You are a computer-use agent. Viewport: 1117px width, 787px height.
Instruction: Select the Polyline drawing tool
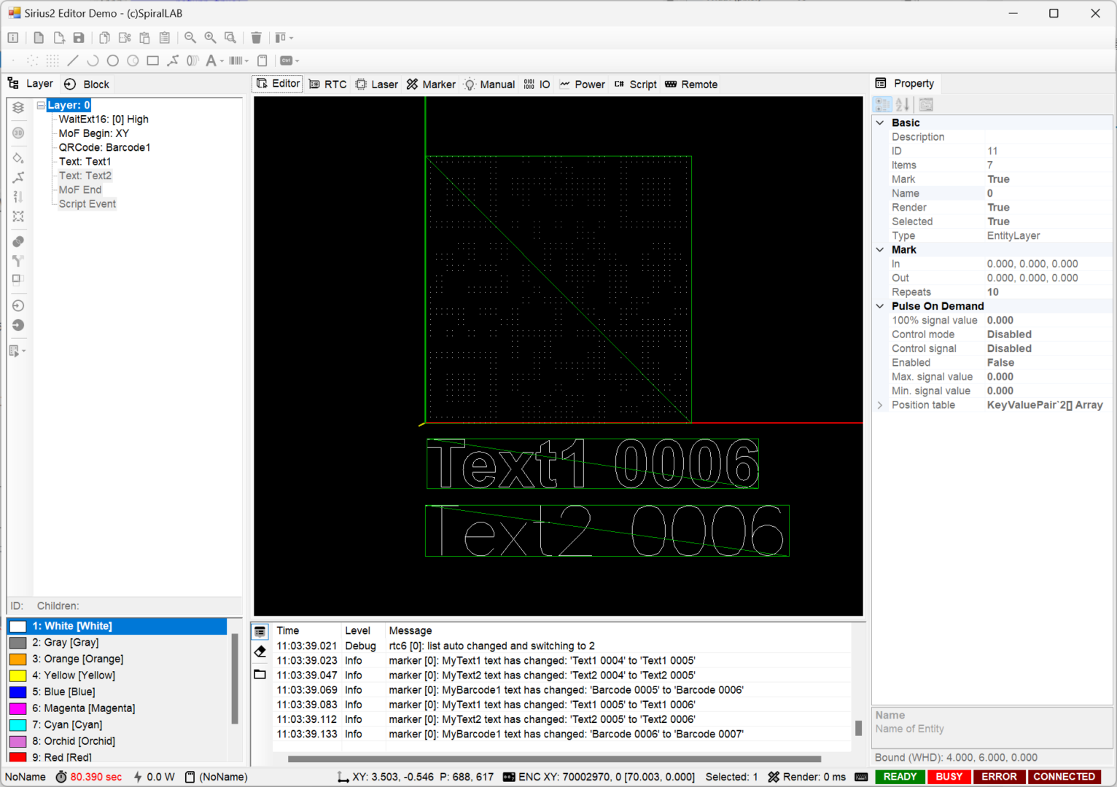(173, 60)
